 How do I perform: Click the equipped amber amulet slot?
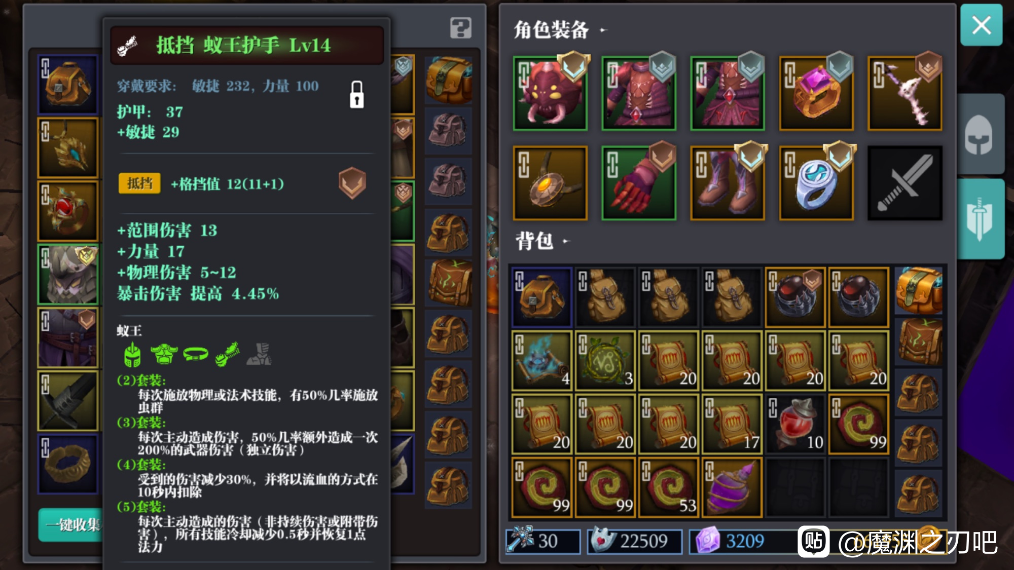point(550,183)
